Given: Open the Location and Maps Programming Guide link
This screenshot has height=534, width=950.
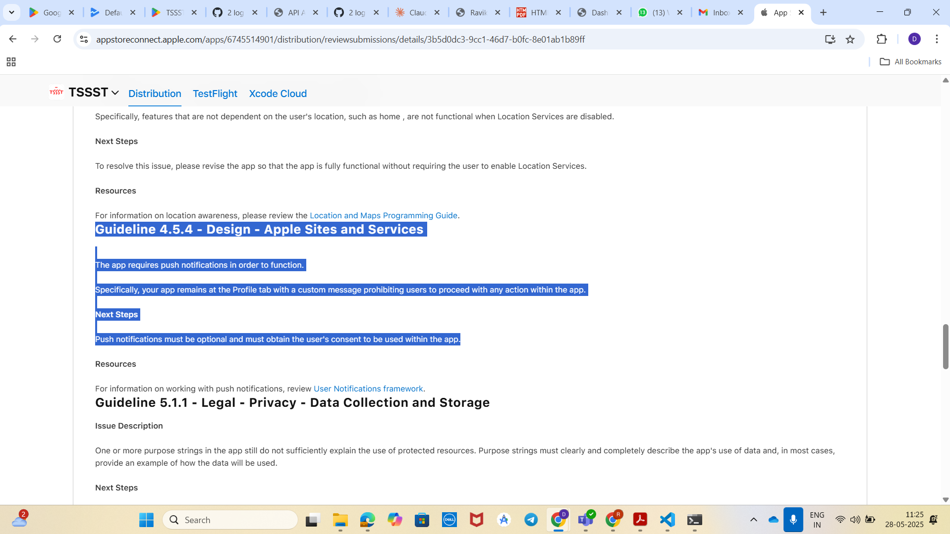Looking at the screenshot, I should click(383, 215).
